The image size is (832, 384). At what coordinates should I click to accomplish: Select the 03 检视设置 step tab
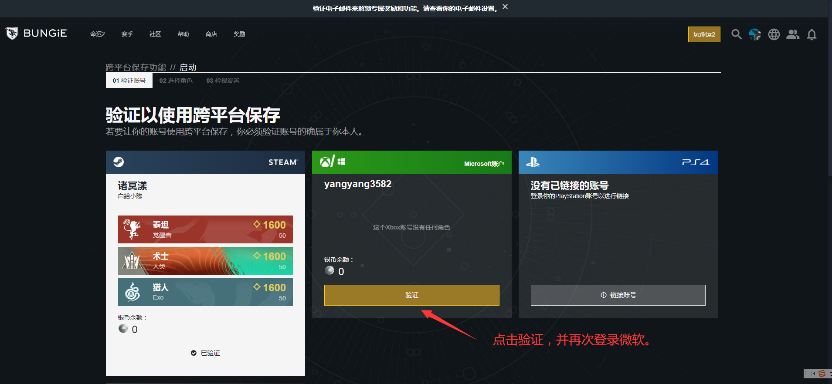pyautogui.click(x=223, y=81)
